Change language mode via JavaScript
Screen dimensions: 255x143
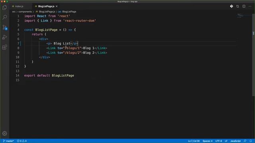point(235,141)
